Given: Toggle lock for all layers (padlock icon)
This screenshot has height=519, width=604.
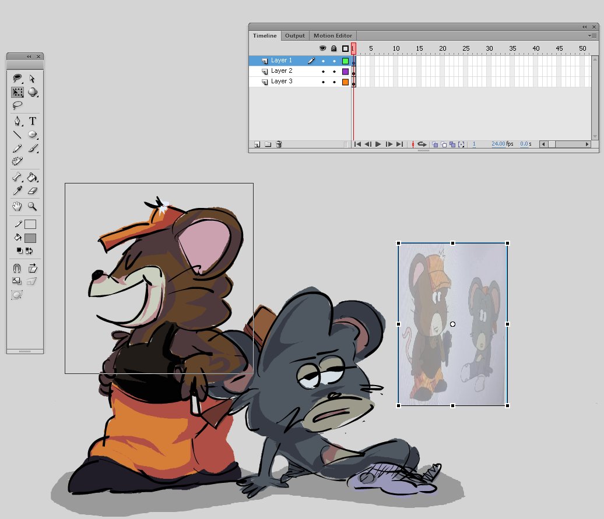Looking at the screenshot, I should click(x=334, y=48).
